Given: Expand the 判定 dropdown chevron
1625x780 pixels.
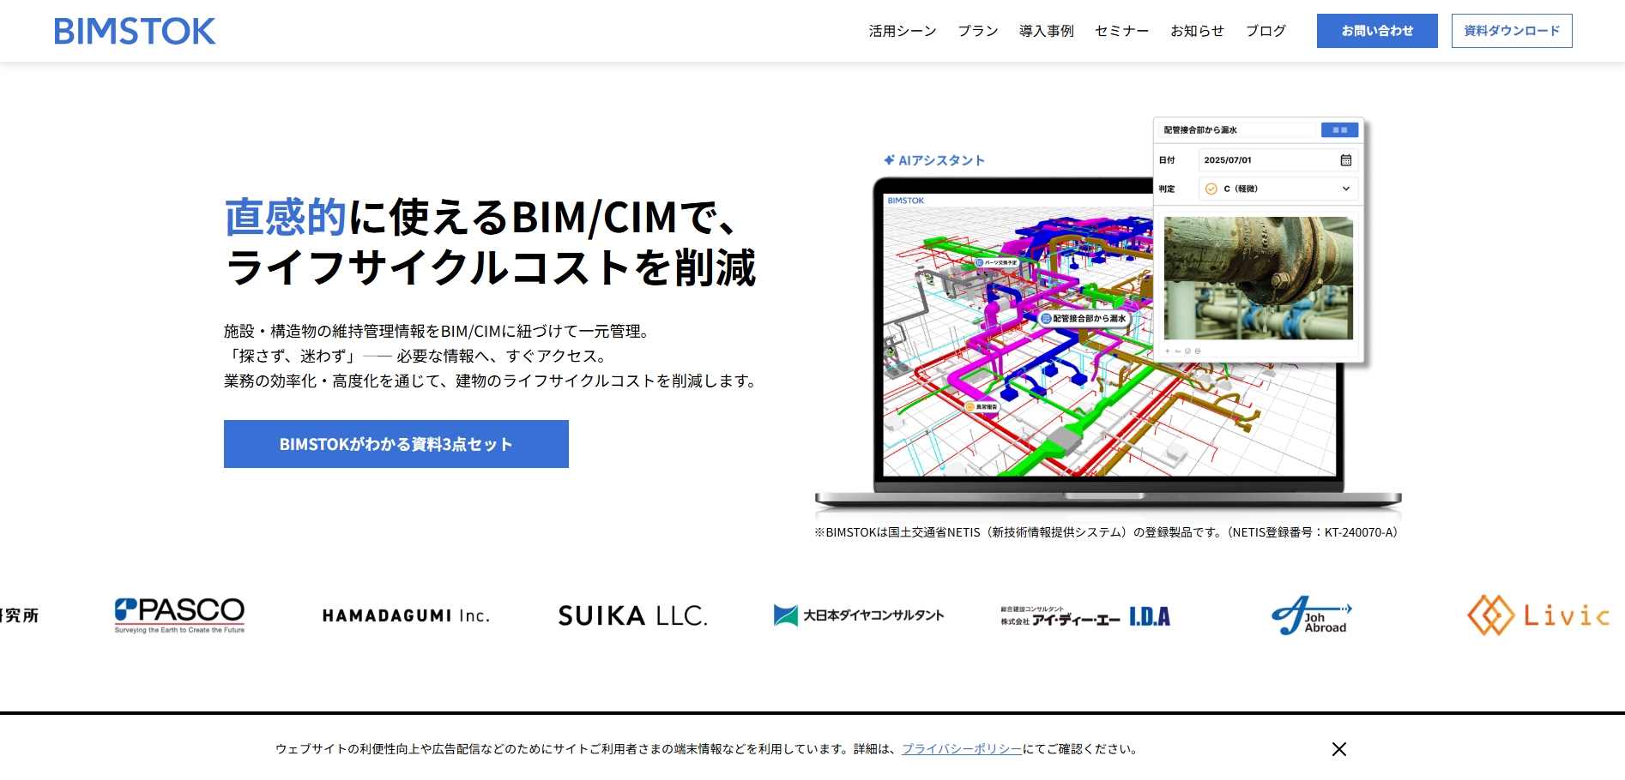Looking at the screenshot, I should tap(1345, 189).
